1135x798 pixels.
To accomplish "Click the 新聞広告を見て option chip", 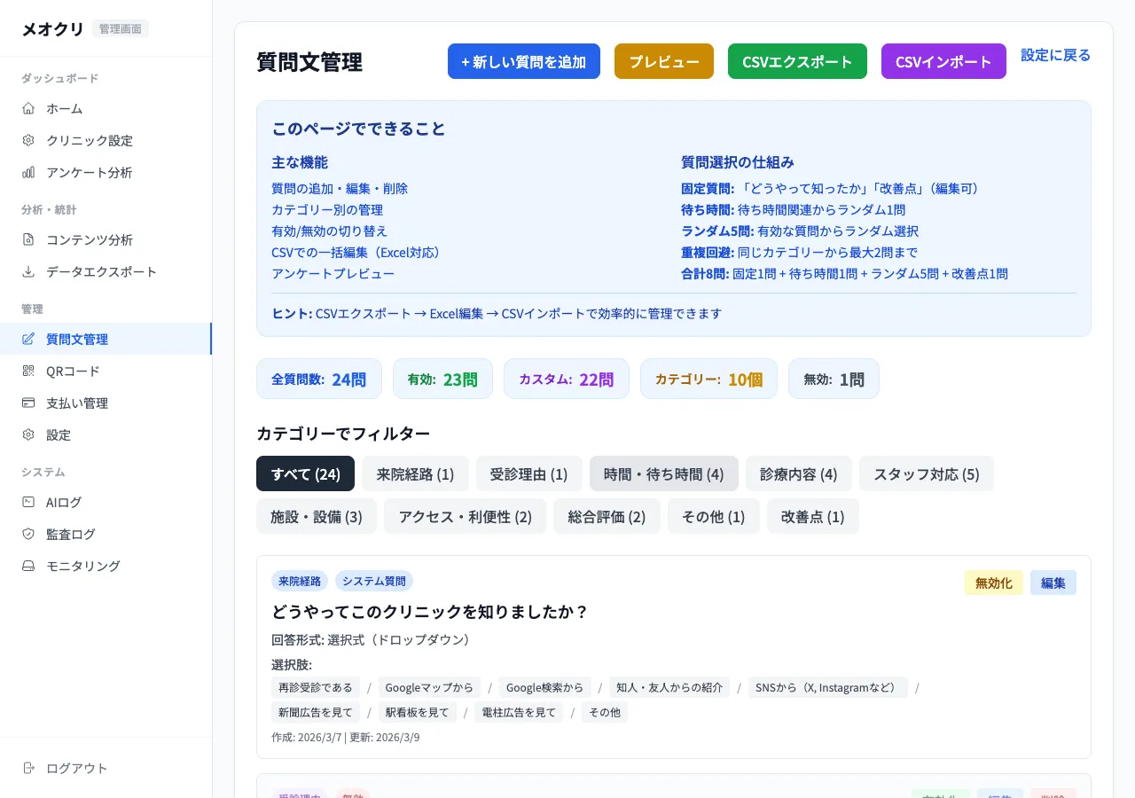I will pyautogui.click(x=316, y=712).
